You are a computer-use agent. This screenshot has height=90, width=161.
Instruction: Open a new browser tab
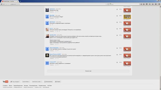coord(20,1)
